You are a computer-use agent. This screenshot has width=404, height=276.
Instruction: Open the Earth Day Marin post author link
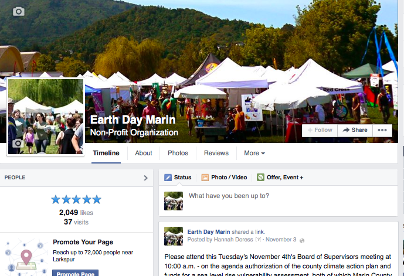coord(208,231)
